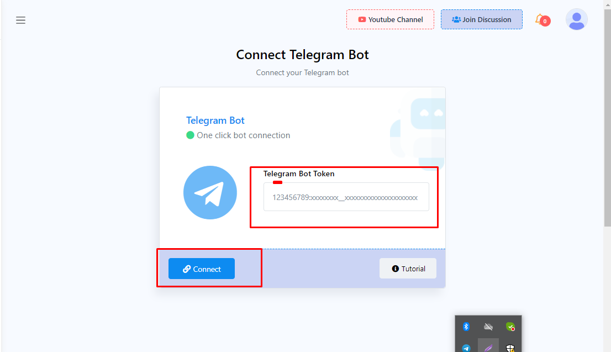Click the crossed-out OneDrive cloud tray icon
The width and height of the screenshot is (611, 352).
point(488,327)
